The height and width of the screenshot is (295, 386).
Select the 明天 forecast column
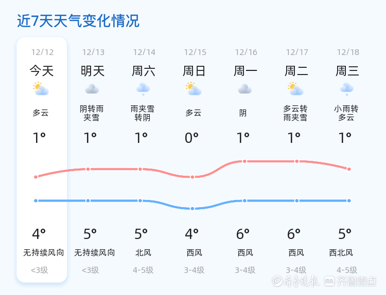93,160
